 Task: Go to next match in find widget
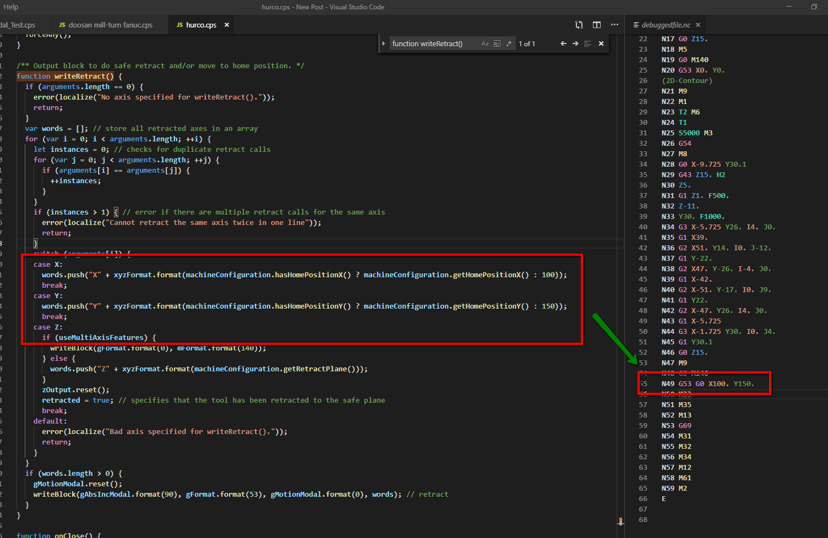pos(575,43)
